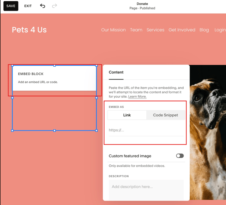The image size is (226, 205).
Task: Click the dog photo image
Action: (x=207, y=132)
